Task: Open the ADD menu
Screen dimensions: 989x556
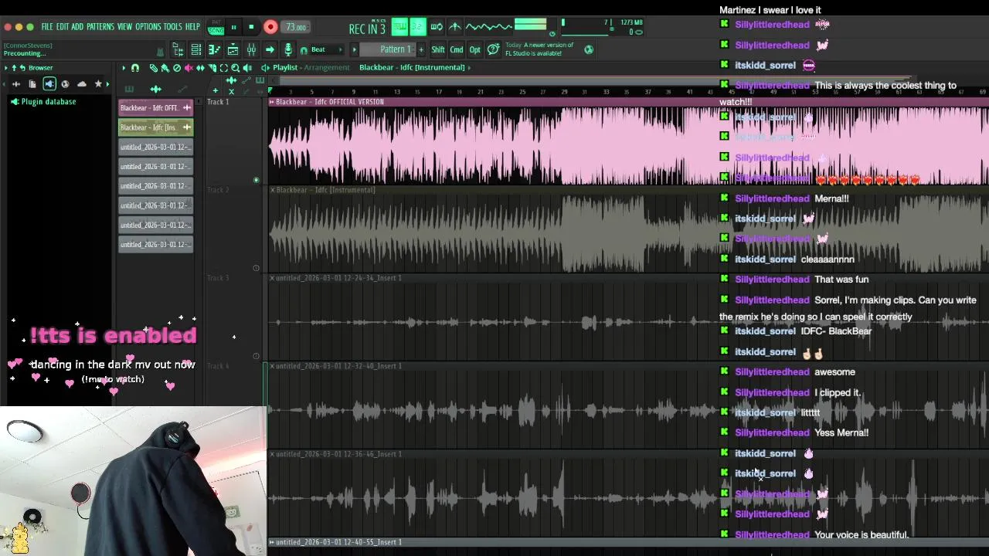Action: pos(77,26)
